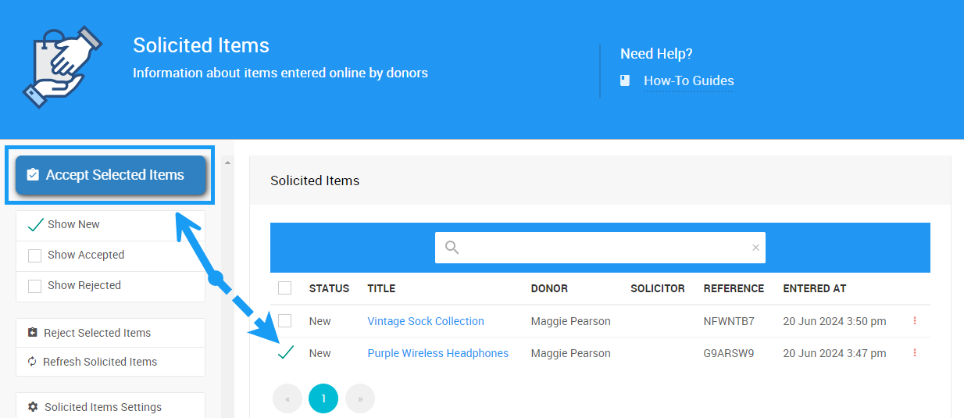
Task: Go to the previous page arrow
Action: pos(287,399)
